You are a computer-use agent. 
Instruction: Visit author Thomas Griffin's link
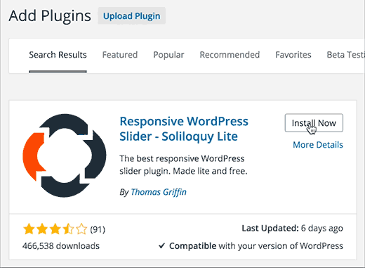[x=159, y=192]
